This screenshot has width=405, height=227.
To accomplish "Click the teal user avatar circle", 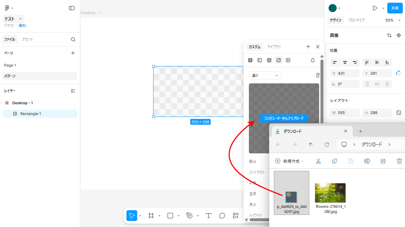I will 332,8.
